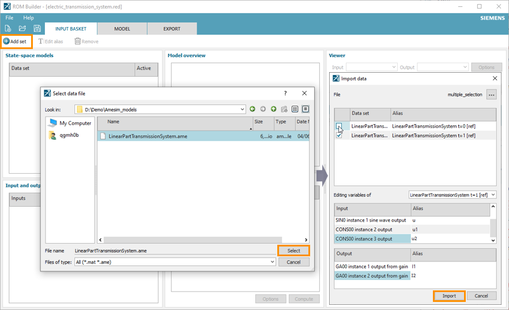The height and width of the screenshot is (310, 509).
Task: Expand the Editing variables of dropdown
Action: click(492, 195)
